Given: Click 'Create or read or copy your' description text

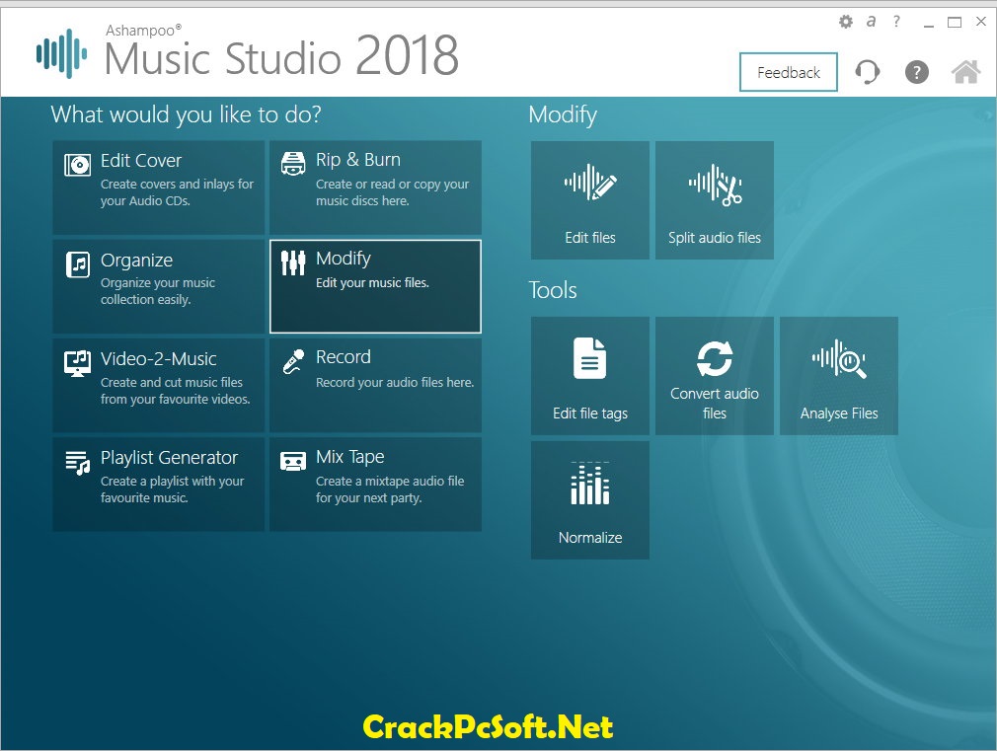Looking at the screenshot, I should tap(392, 185).
